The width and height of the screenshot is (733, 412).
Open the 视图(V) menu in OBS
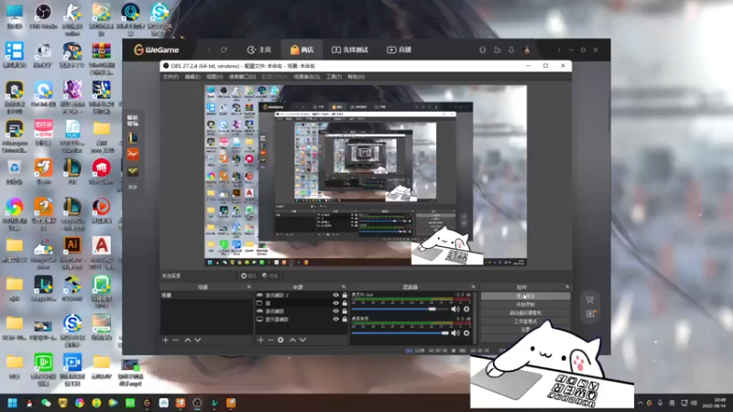coord(214,77)
